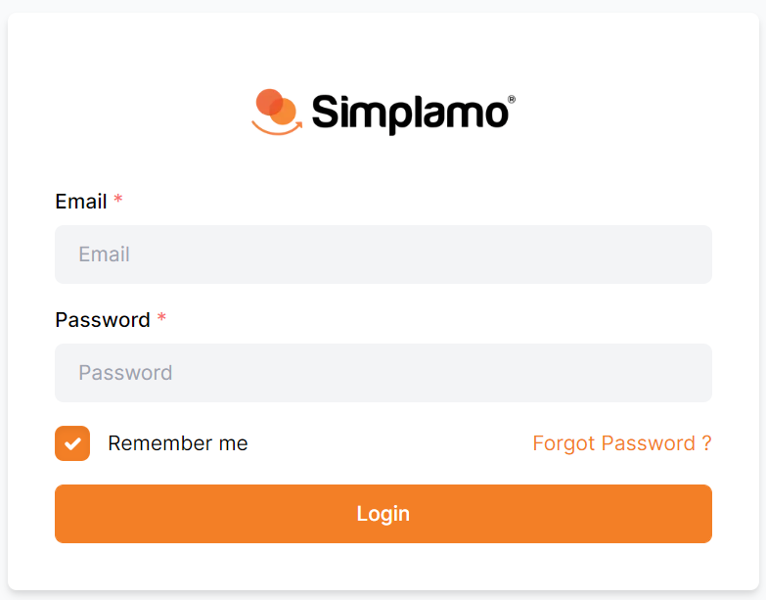
Task: Click the curved arrow under the logo circles
Action: pyautogui.click(x=277, y=128)
